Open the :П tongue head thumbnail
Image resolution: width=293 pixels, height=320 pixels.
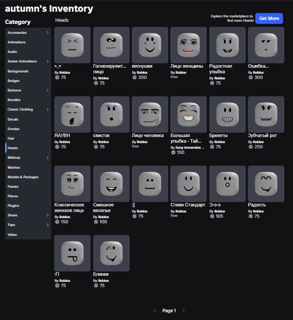click(x=72, y=253)
